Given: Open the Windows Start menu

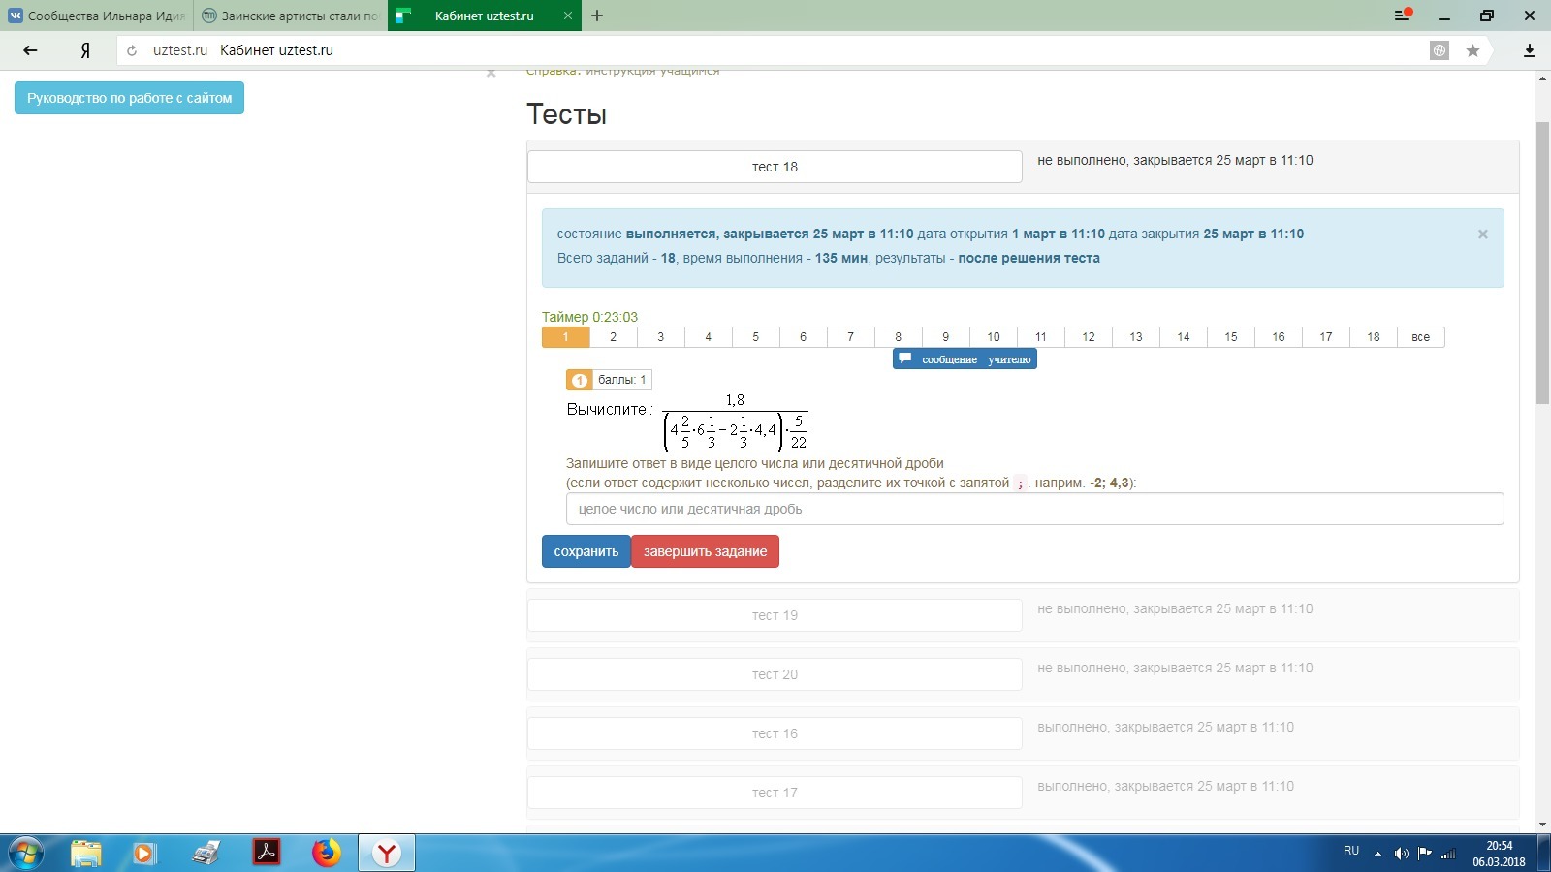Looking at the screenshot, I should [x=25, y=854].
